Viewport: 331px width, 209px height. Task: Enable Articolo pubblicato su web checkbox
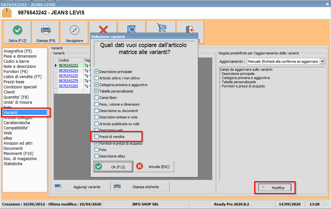click(96, 124)
